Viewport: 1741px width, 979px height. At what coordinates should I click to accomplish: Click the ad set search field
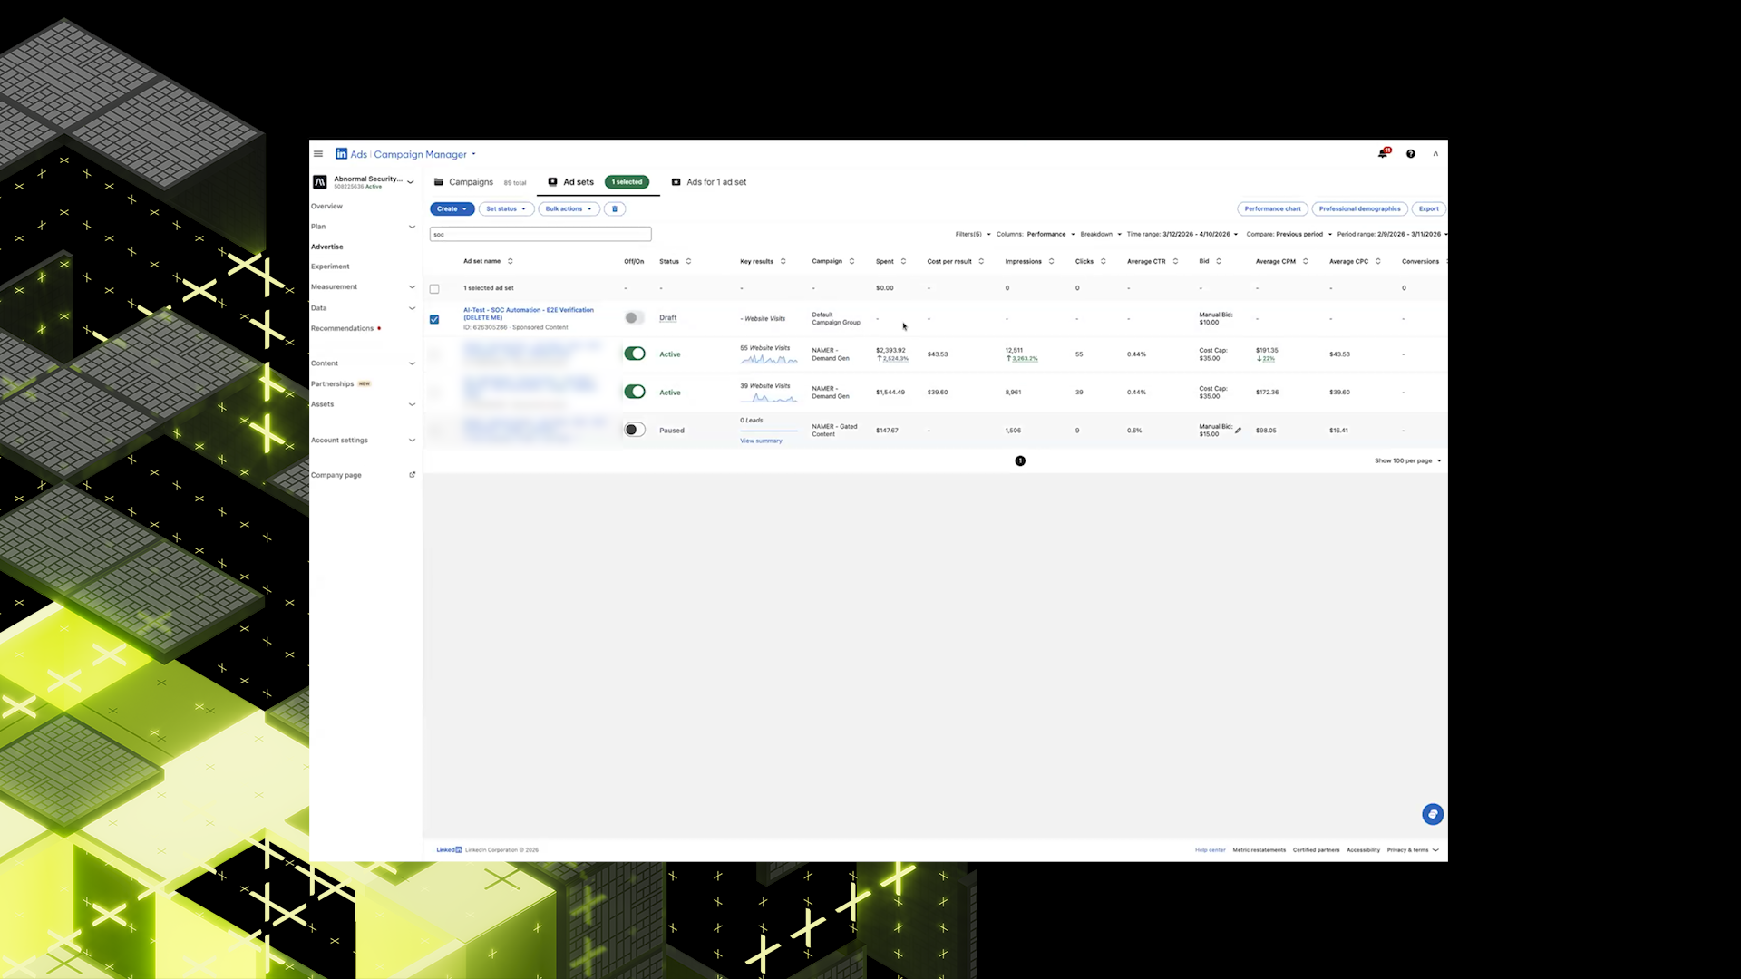click(x=540, y=235)
